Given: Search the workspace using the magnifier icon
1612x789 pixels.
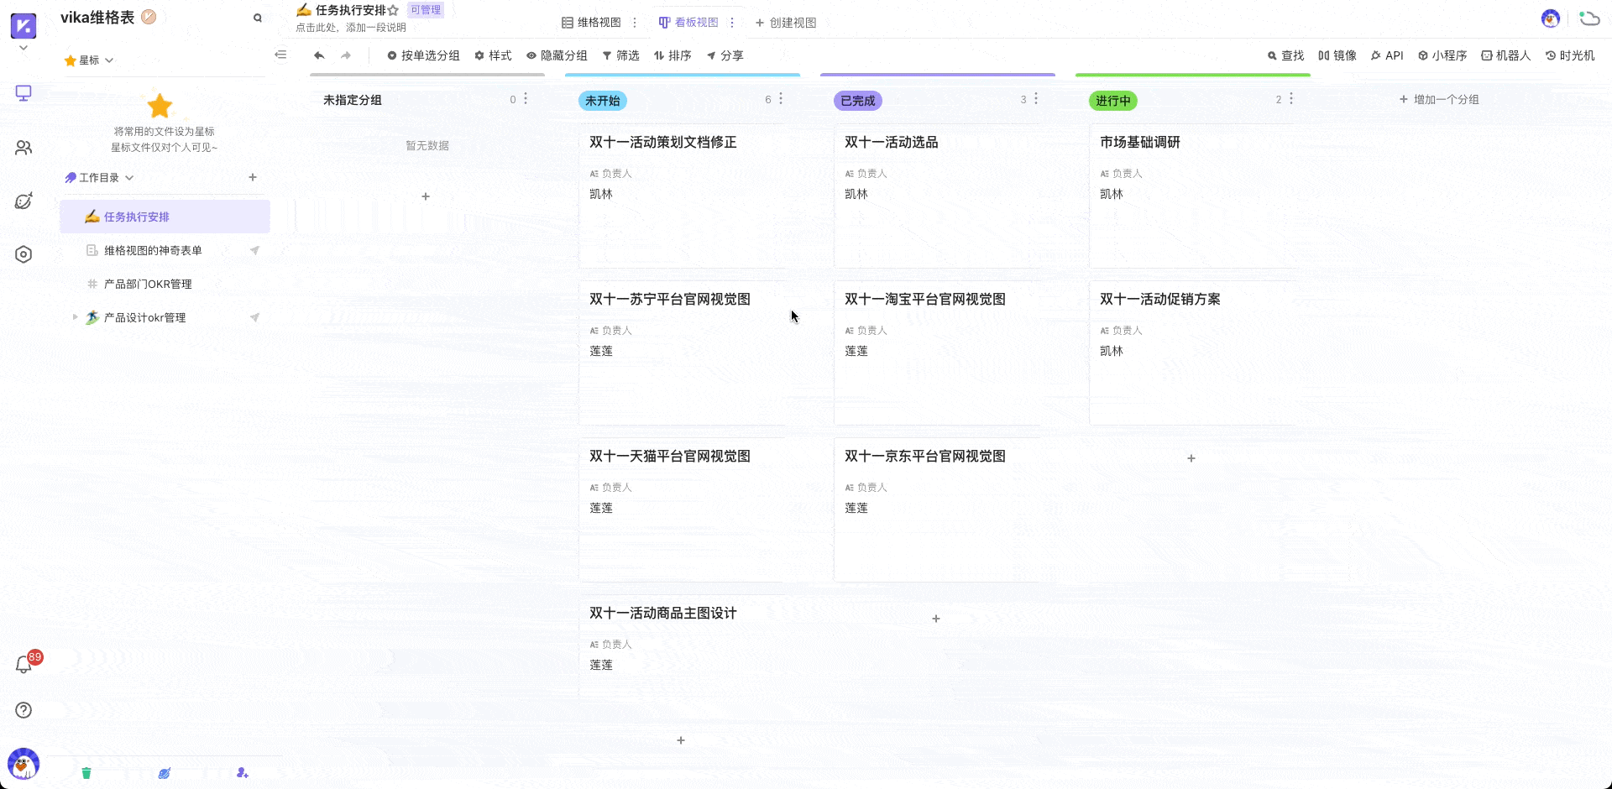Looking at the screenshot, I should pos(258,18).
